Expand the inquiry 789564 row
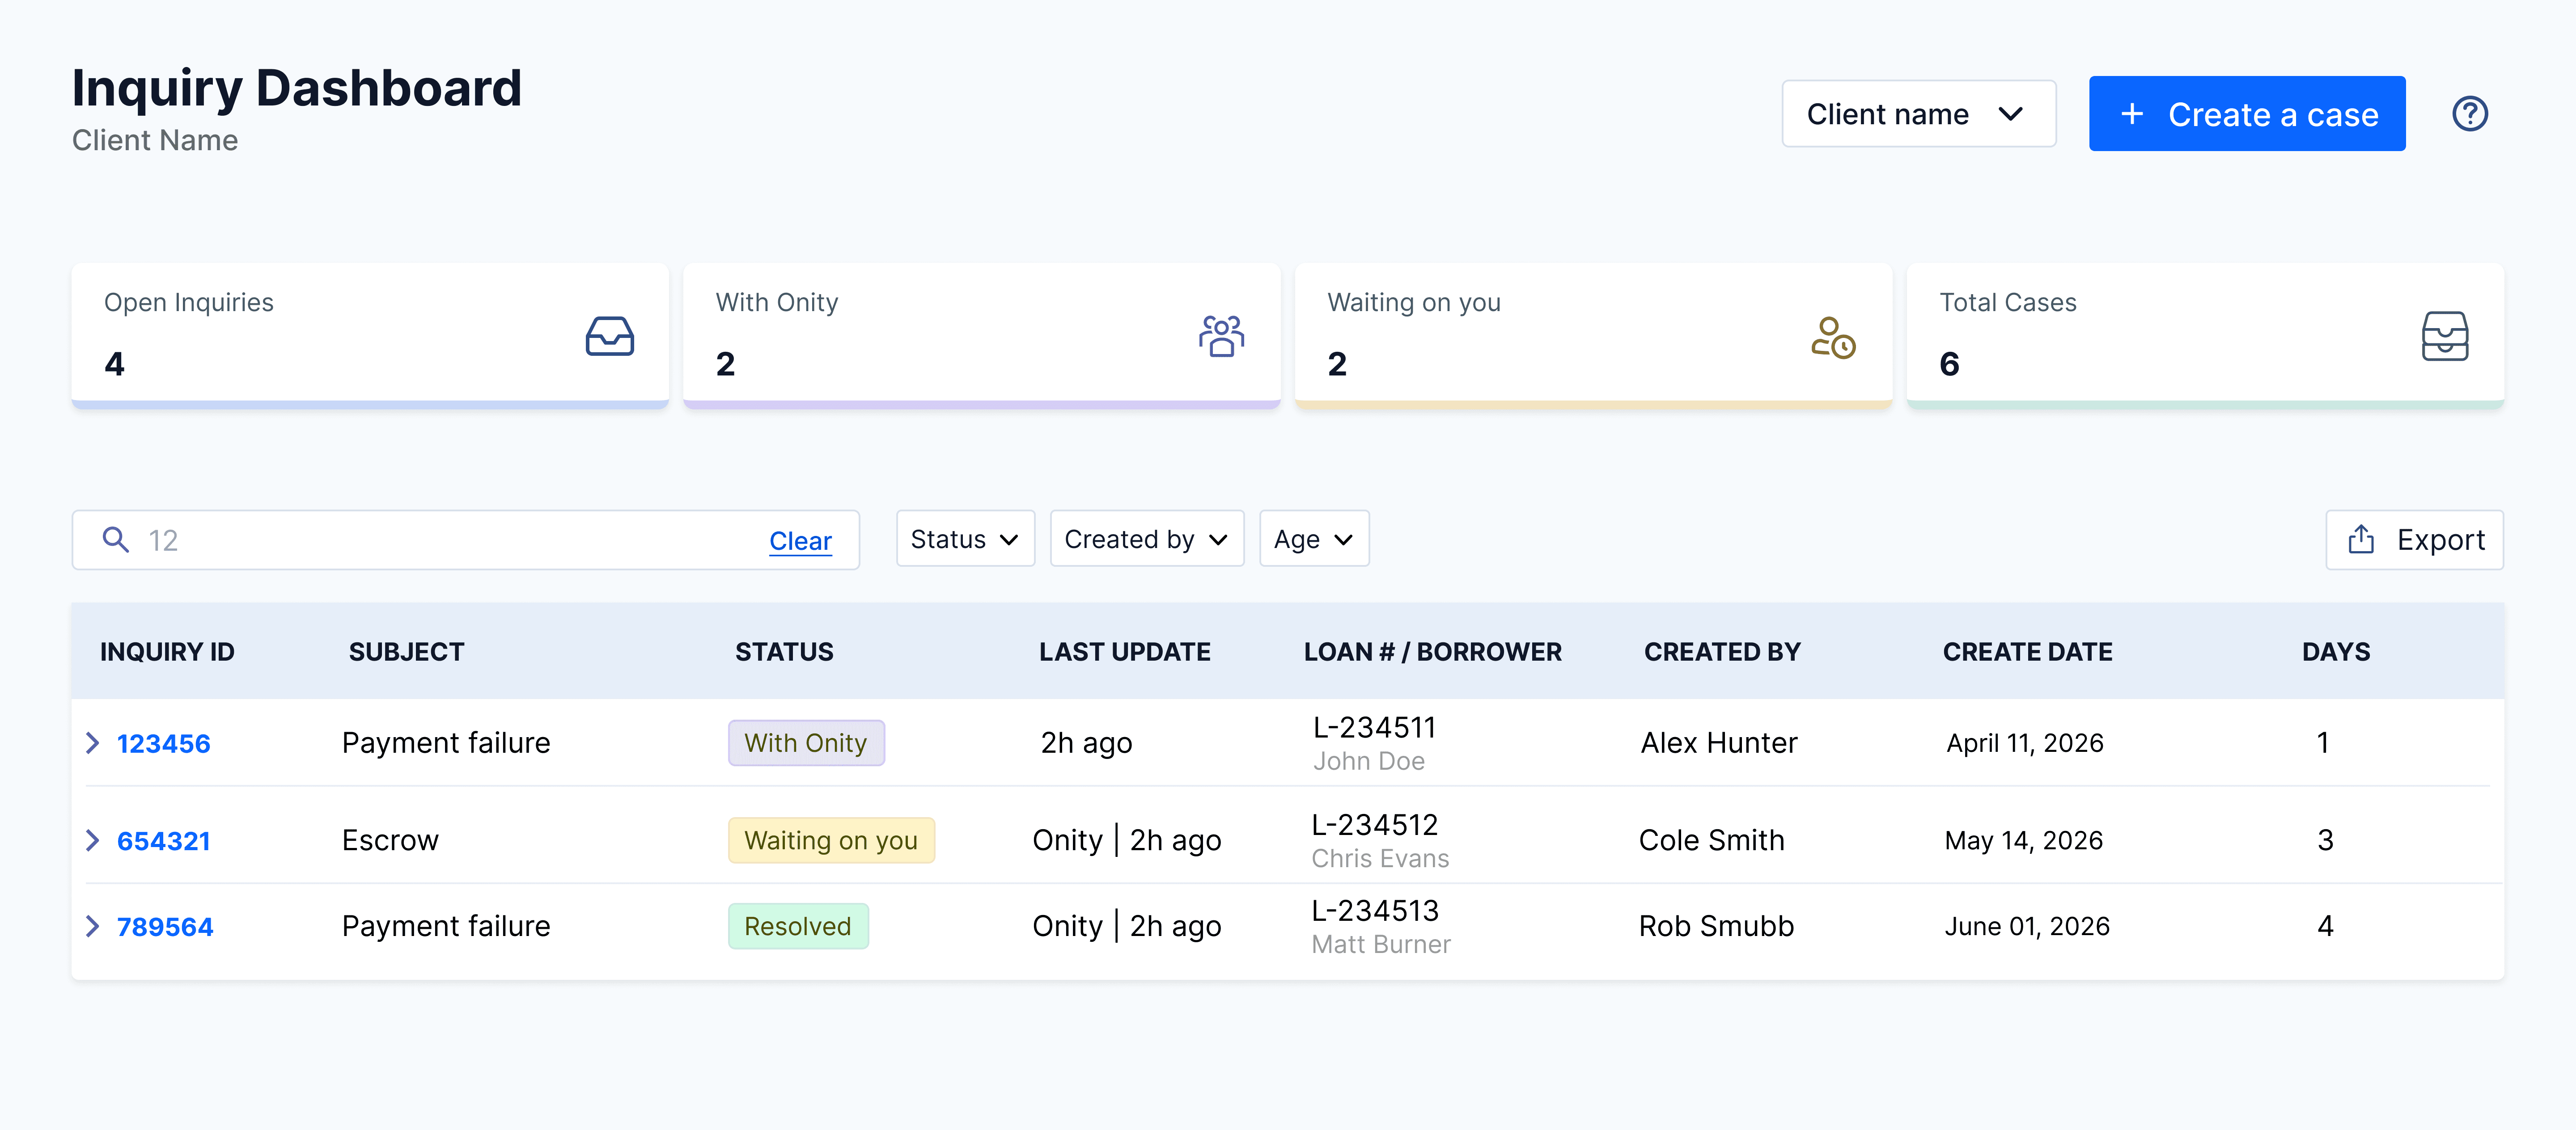The width and height of the screenshot is (2576, 1130). point(93,926)
